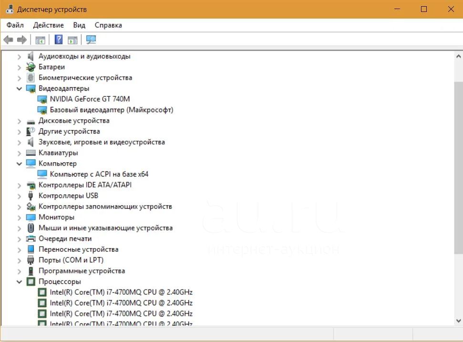Viewport: 463px width, 342px height.
Task: Click the Back arrow toolbar icon
Action: (8, 40)
